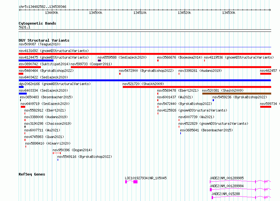280x201 pixels.
Task: Open nsv5582912 (Ebert2021) label
Action: [x=45, y=110]
